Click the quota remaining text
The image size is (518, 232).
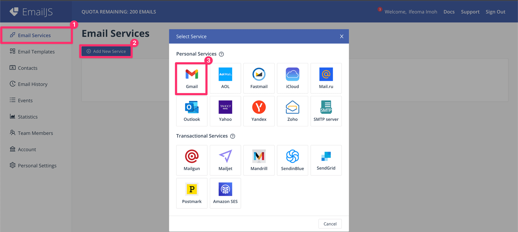click(119, 12)
